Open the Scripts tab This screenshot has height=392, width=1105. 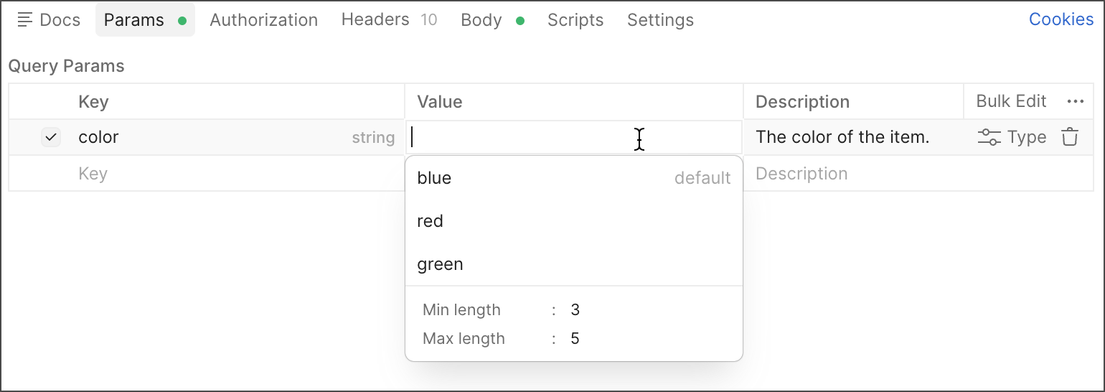(575, 20)
